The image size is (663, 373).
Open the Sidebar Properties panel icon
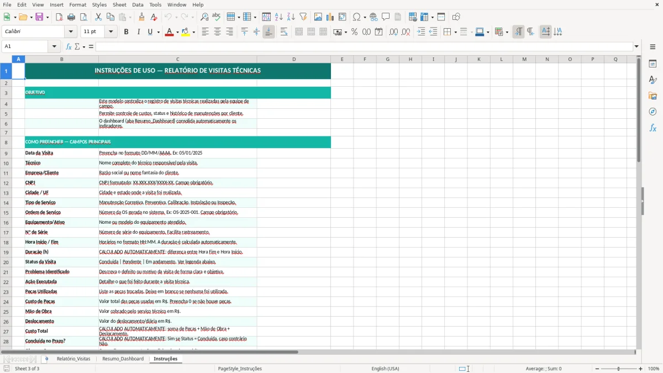(653, 64)
